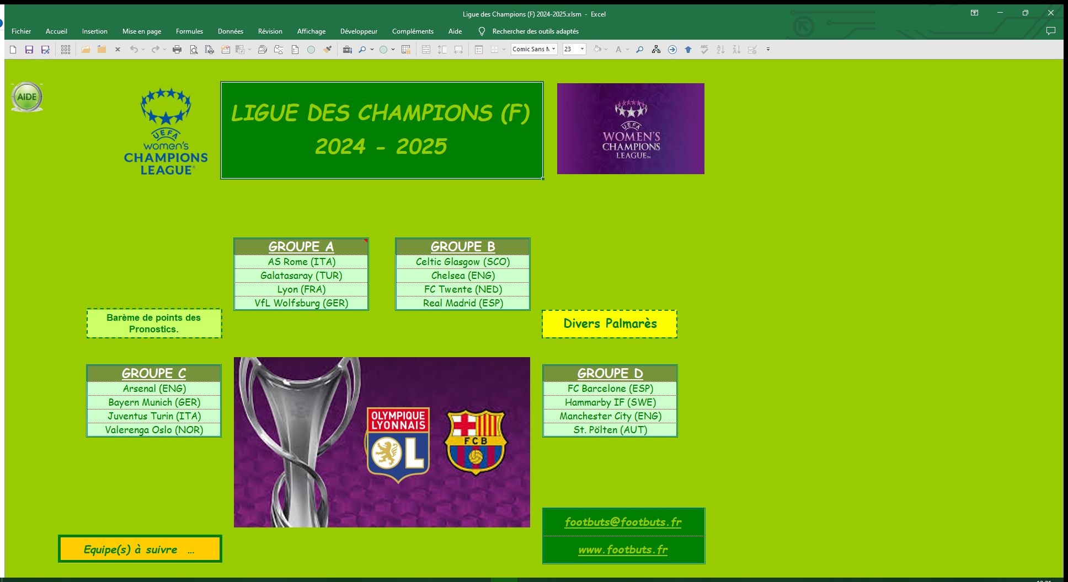Viewport: 1068px width, 582px height.
Task: Click the lightbulb Tell Me icon
Action: (x=482, y=31)
